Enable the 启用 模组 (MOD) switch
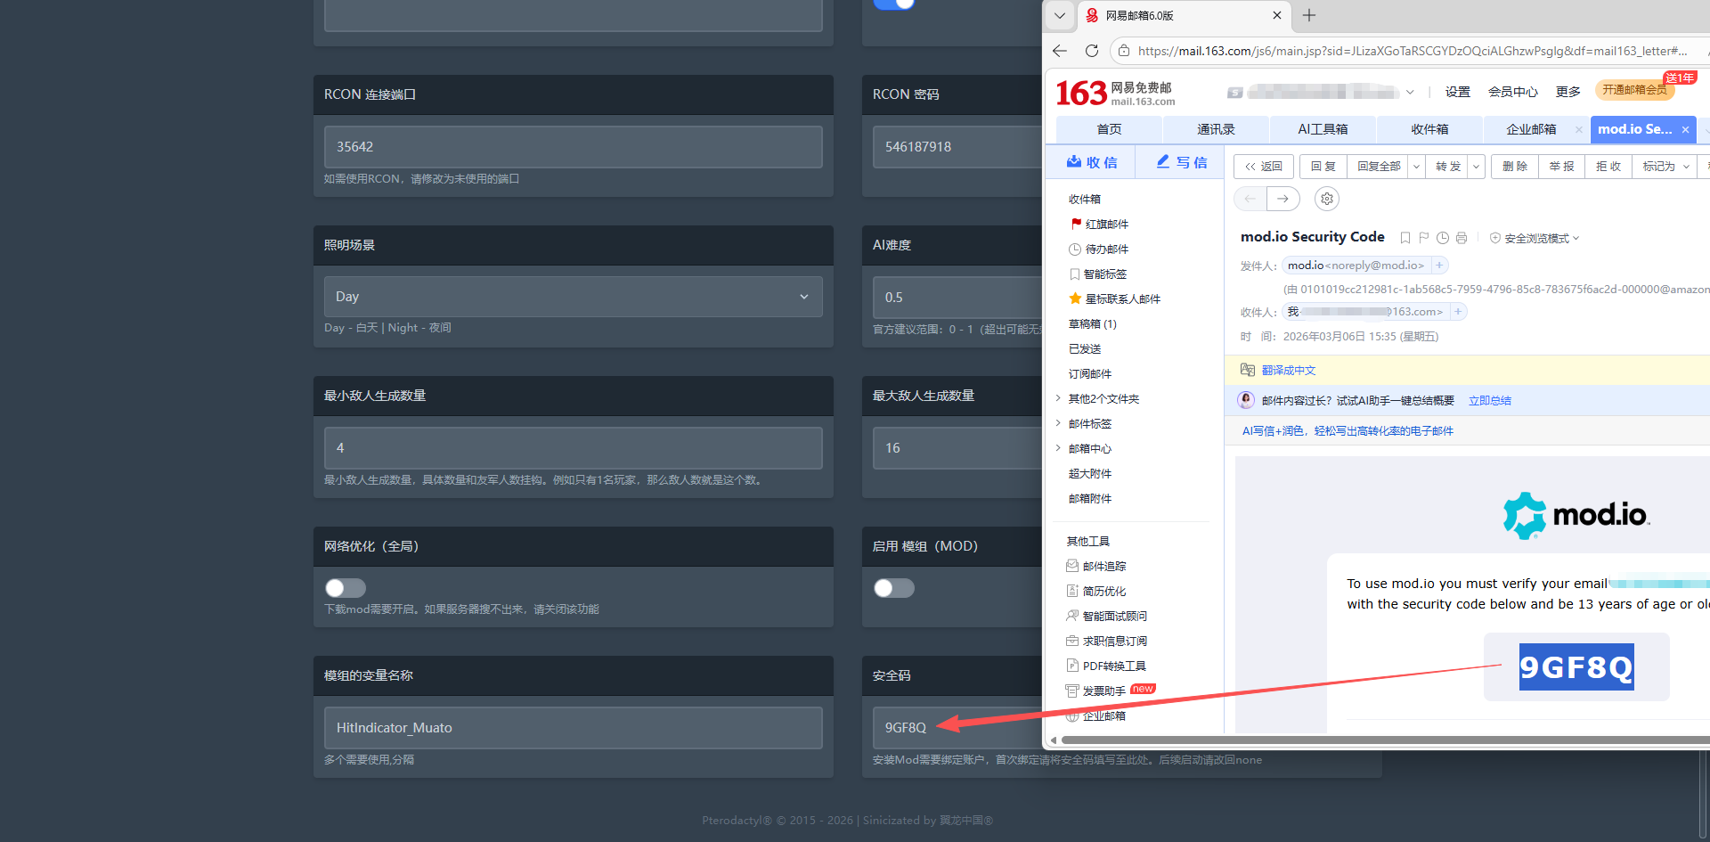 pos(894,588)
